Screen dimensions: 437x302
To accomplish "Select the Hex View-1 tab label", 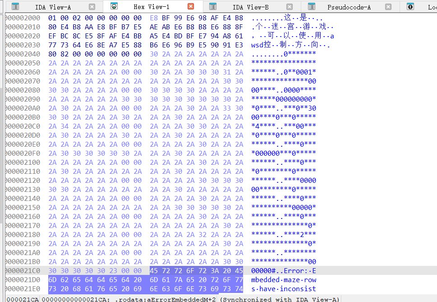I will (x=152, y=7).
